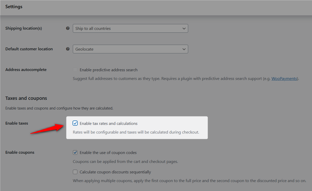Open the Shipping location(s) help tooltip
The height and width of the screenshot is (191, 312).
click(x=68, y=28)
